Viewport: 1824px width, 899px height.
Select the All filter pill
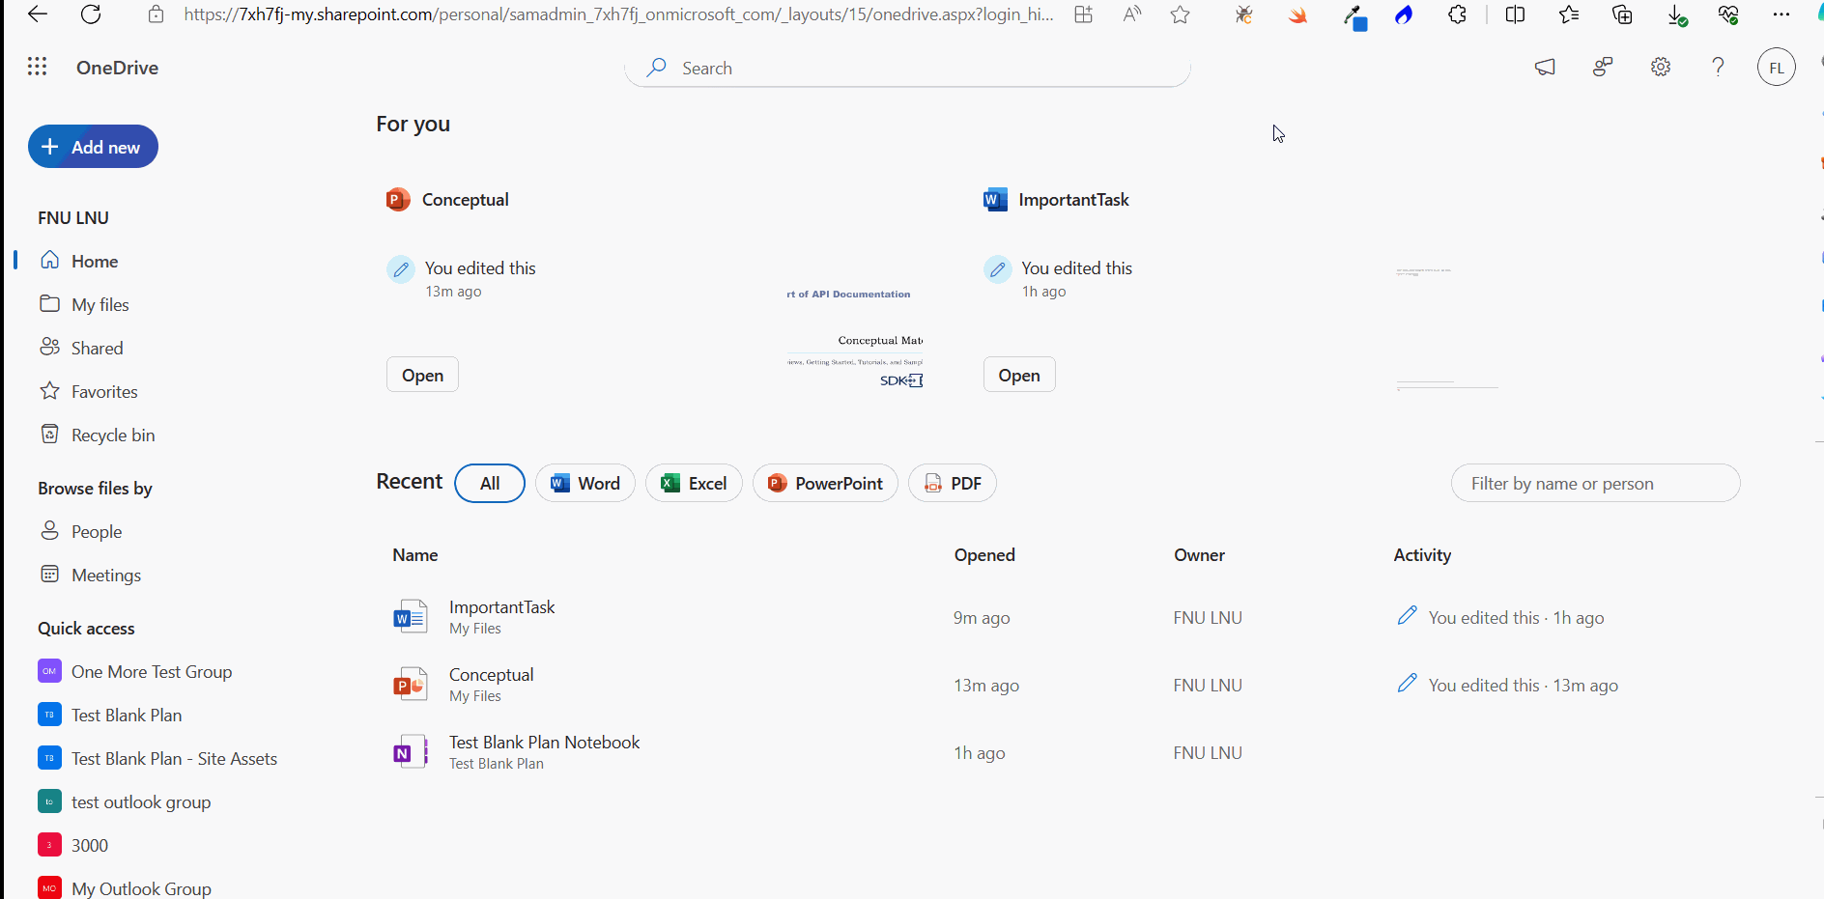(490, 483)
